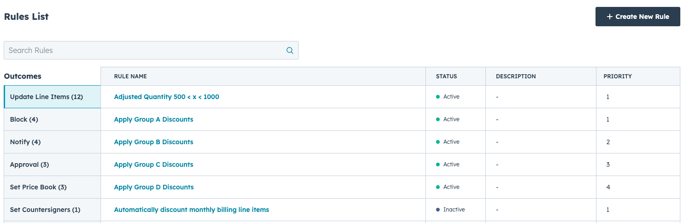Open the Apply Group B Discounts rule
Viewport: 684px width, 223px height.
(x=153, y=142)
